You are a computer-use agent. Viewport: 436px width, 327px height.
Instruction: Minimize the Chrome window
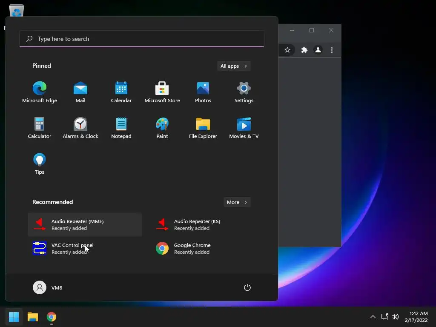point(292,30)
